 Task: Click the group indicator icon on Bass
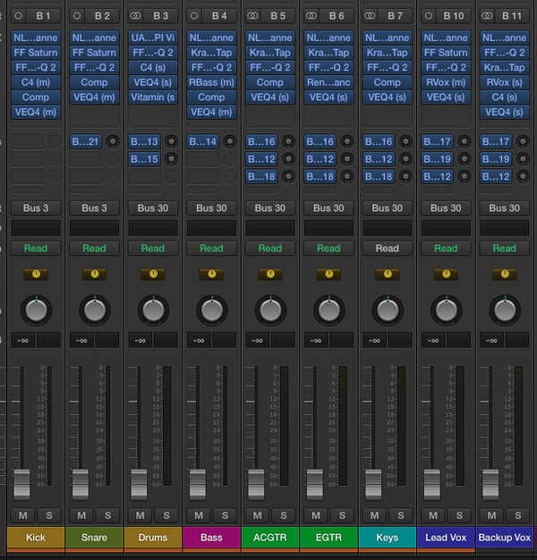pyautogui.click(x=211, y=274)
